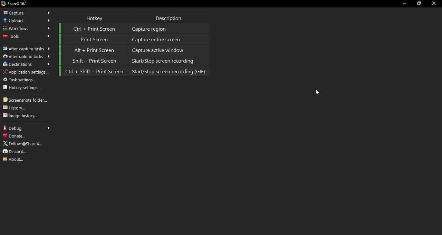Screen dimensions: 442x235
Task: Click the Workflows grid icon
Action: [x=5, y=28]
